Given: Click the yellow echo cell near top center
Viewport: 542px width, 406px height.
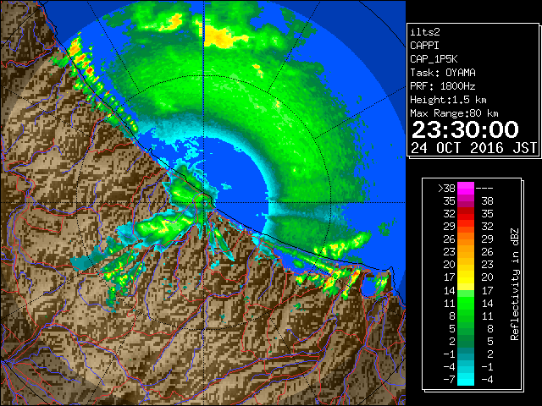Looking at the screenshot, I should tap(219, 36).
